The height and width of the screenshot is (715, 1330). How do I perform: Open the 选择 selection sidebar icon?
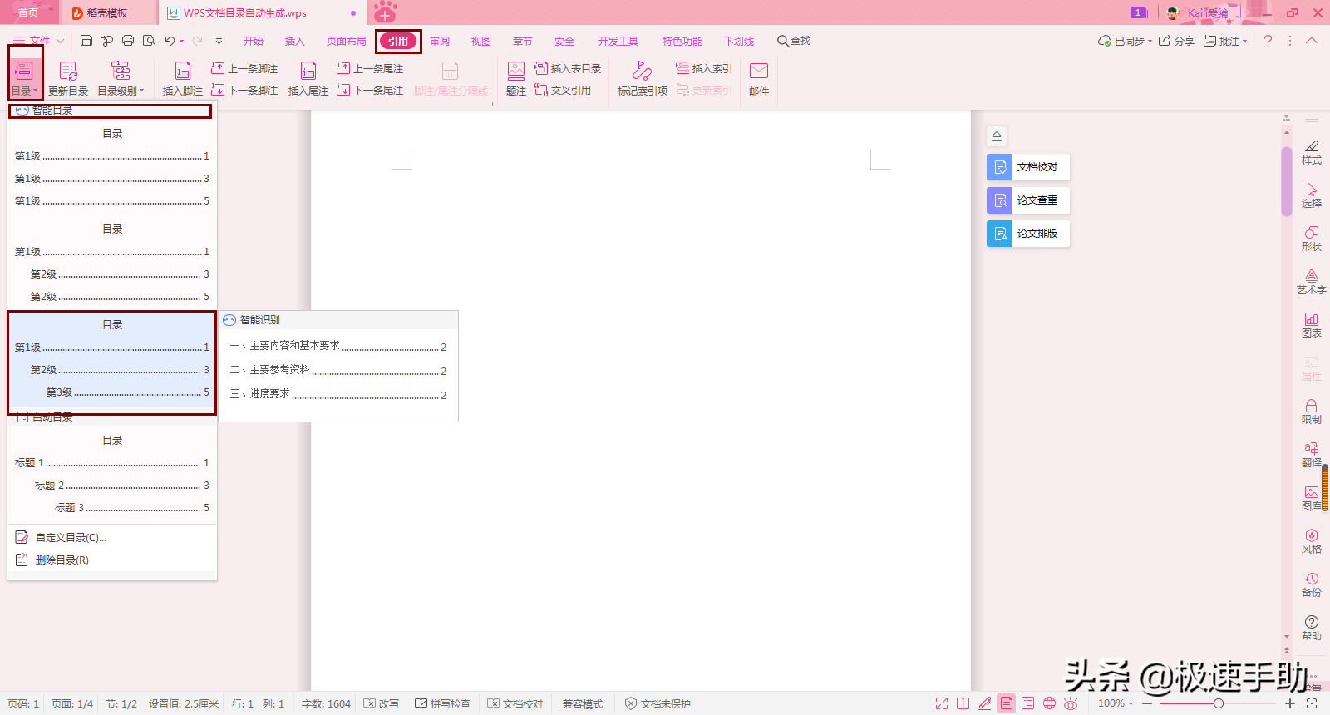click(x=1312, y=195)
